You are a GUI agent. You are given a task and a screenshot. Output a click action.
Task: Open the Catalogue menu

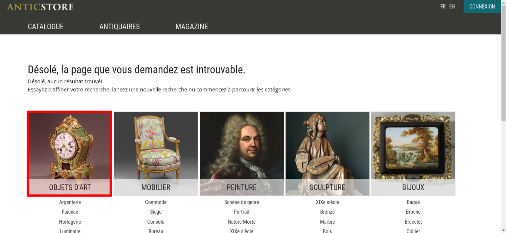coord(46,27)
